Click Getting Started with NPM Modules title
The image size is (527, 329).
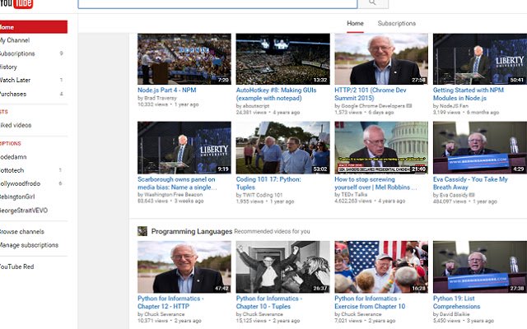469,94
